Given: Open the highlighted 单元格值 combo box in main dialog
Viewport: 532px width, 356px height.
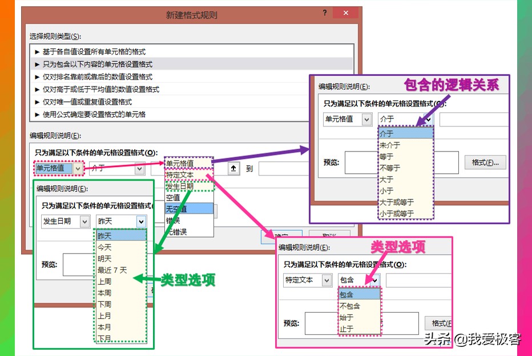Looking at the screenshot, I should (59, 168).
